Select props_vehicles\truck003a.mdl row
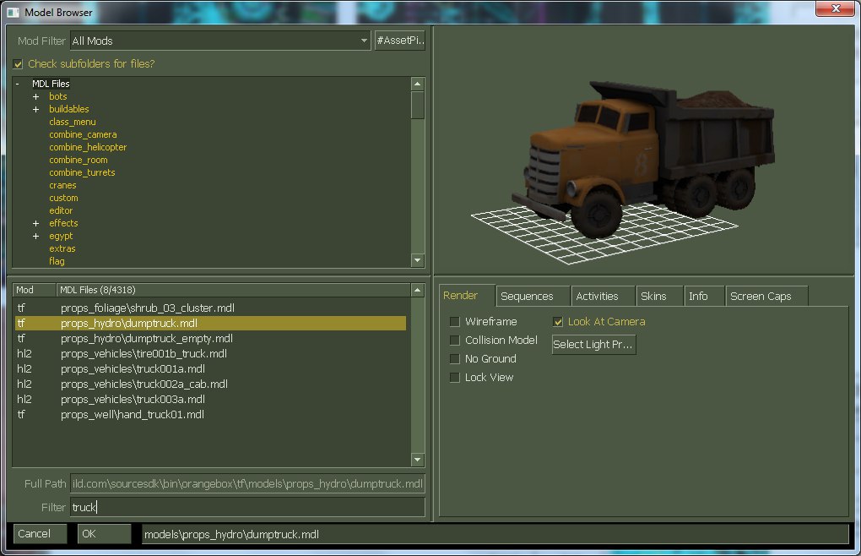 211,400
